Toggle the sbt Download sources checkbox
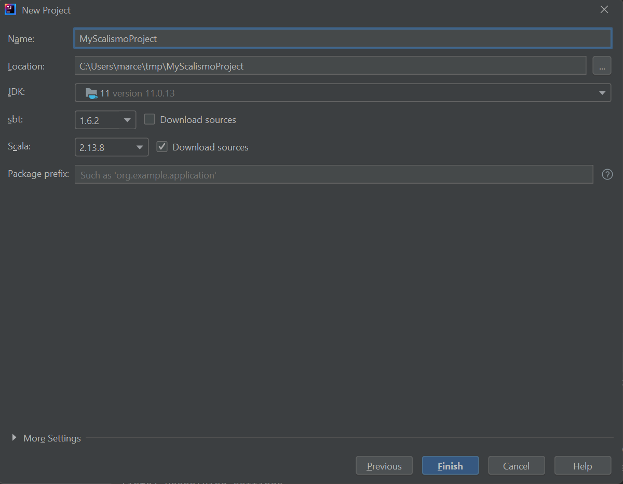 pos(150,119)
